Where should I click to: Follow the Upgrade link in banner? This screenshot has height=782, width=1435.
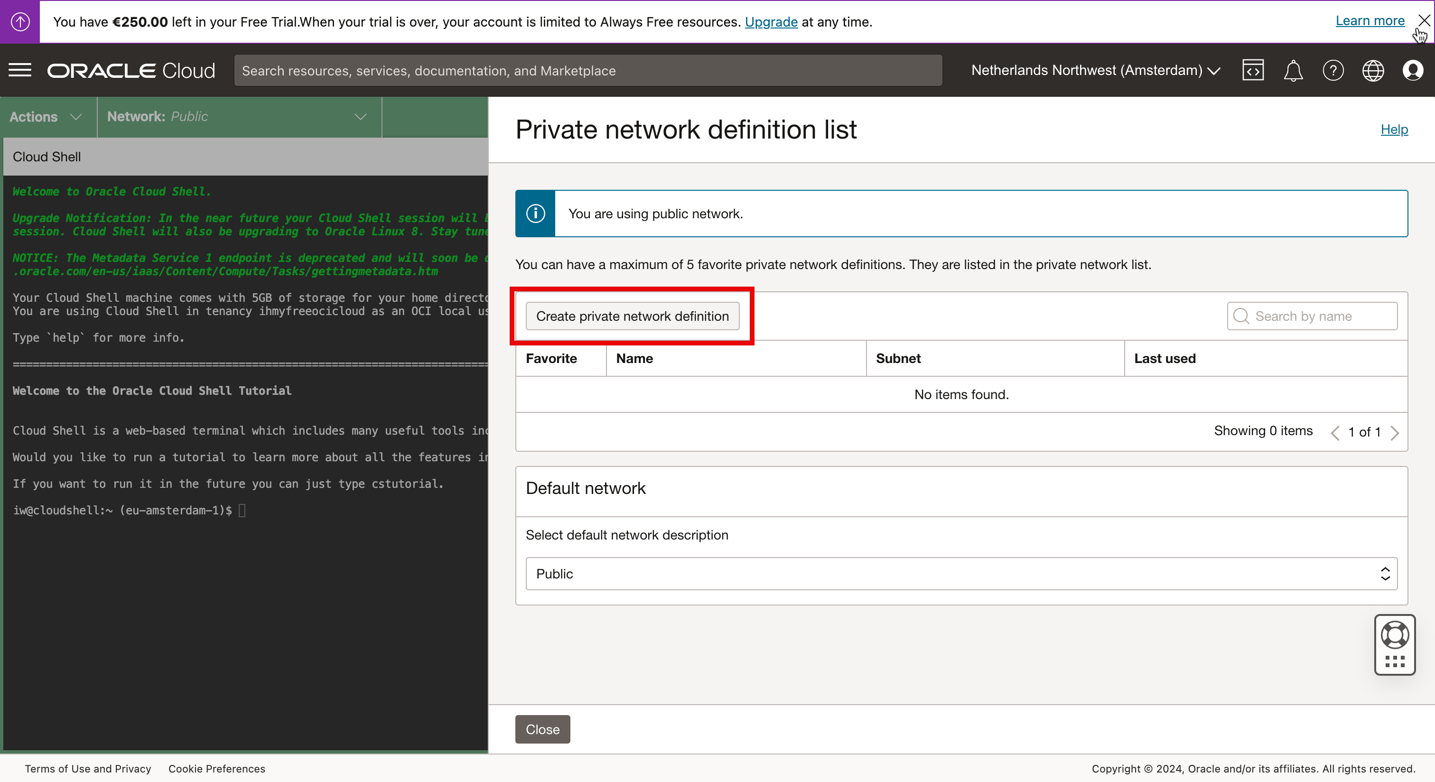click(771, 22)
